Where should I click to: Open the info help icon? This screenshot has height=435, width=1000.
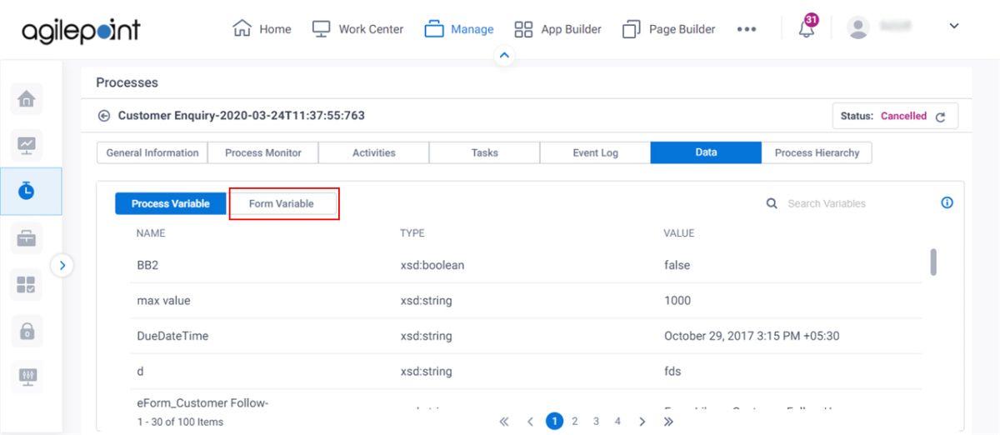(947, 202)
